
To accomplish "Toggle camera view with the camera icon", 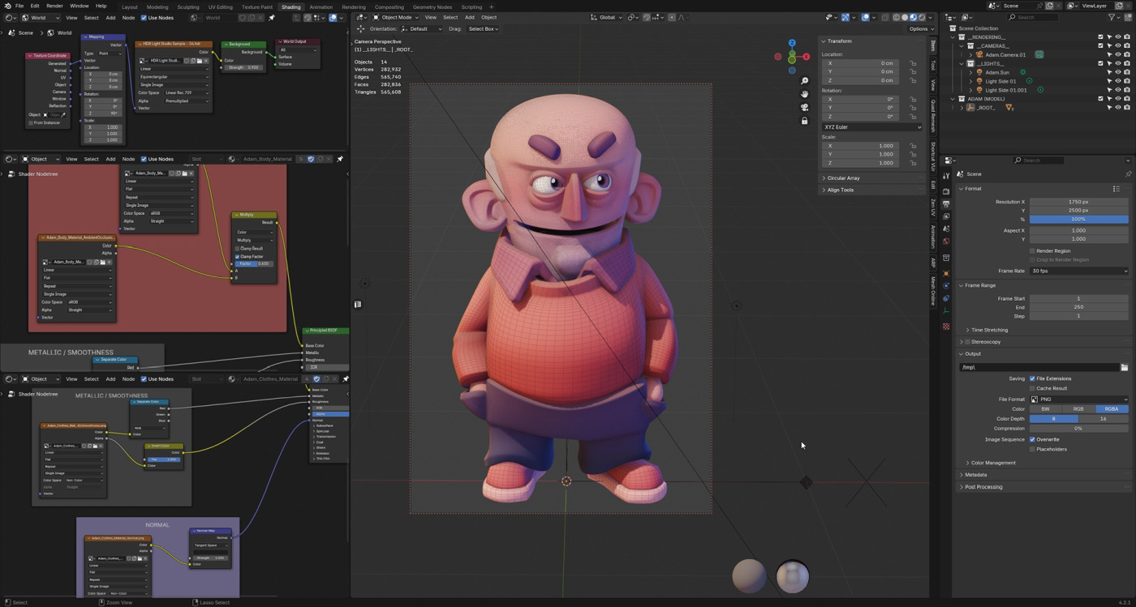I will coord(804,107).
